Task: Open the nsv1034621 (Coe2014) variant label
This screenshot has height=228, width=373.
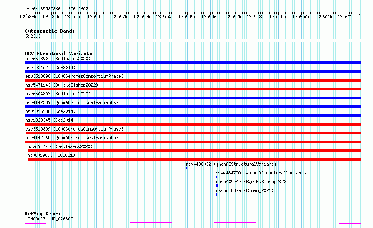Action: pos(50,67)
